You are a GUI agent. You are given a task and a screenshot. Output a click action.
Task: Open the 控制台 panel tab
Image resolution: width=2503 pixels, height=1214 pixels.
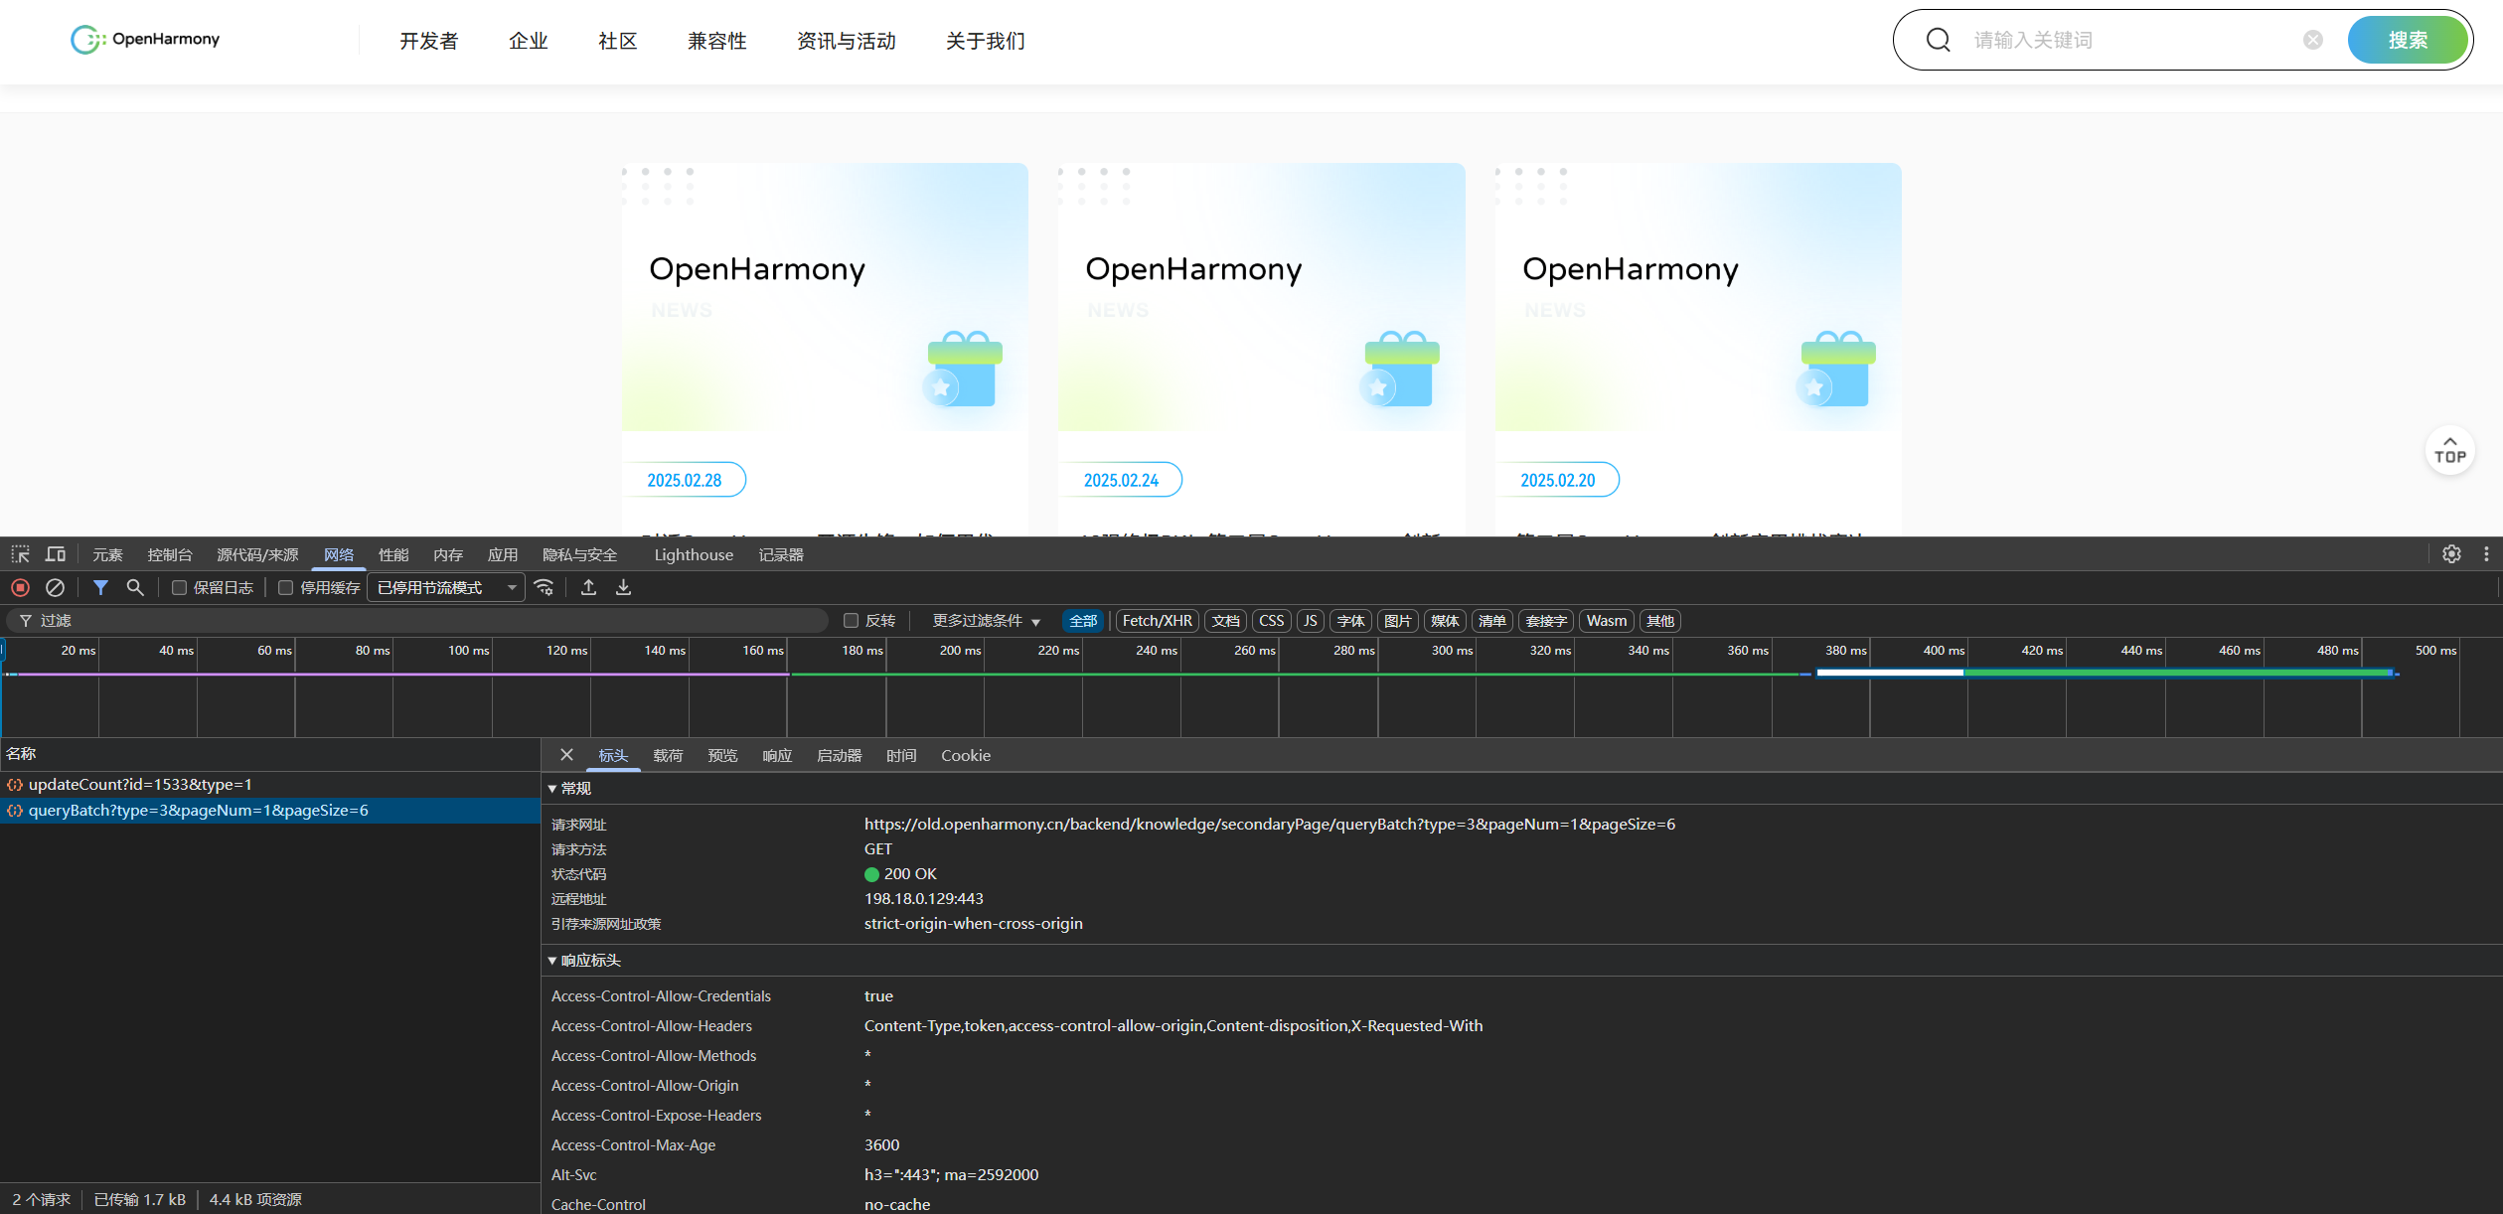click(169, 554)
